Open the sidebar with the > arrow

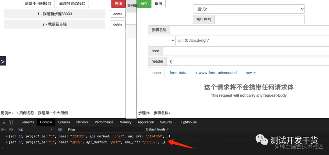pos(3,61)
